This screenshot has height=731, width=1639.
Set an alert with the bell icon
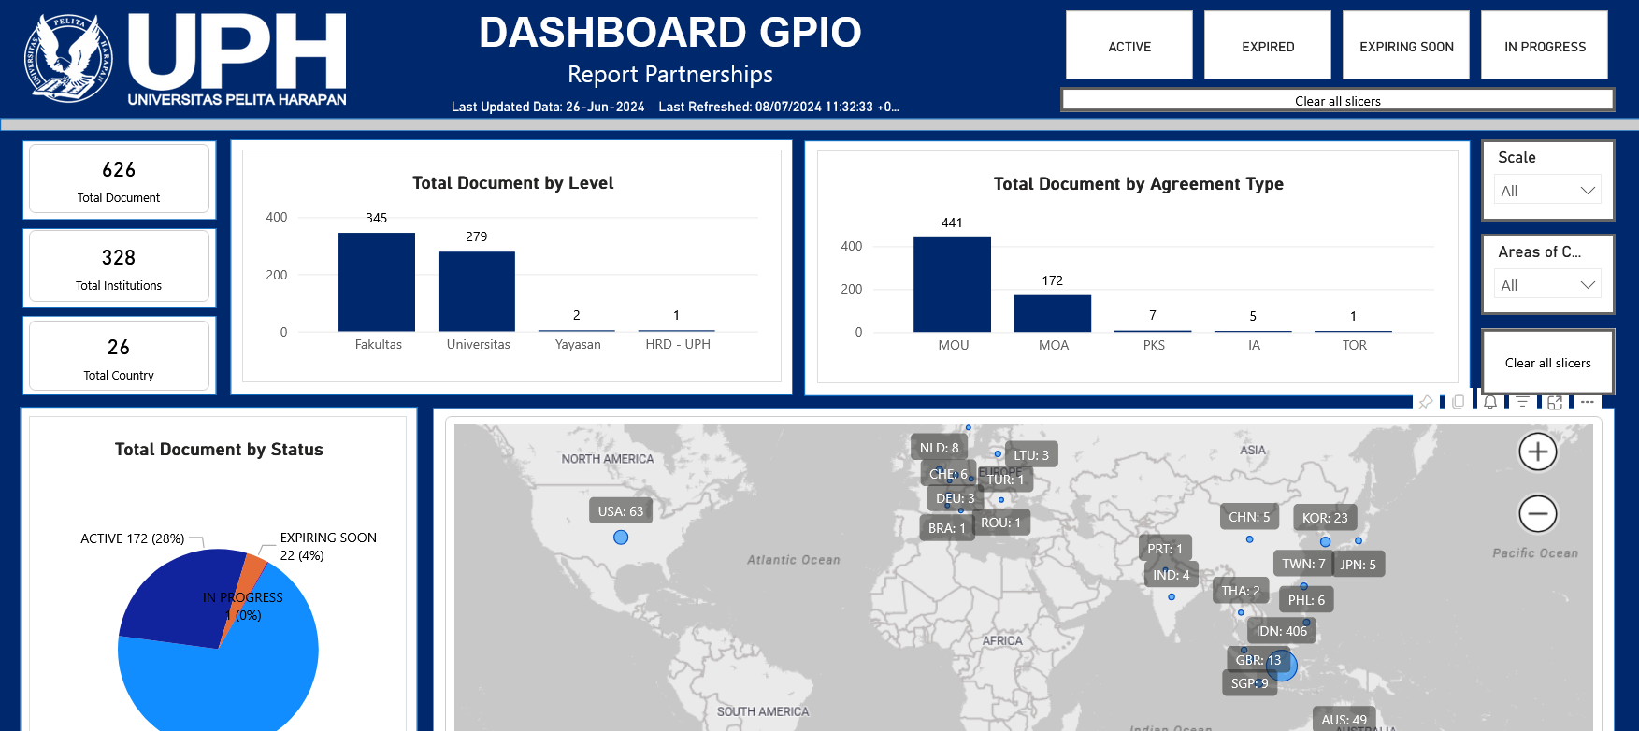click(1490, 402)
